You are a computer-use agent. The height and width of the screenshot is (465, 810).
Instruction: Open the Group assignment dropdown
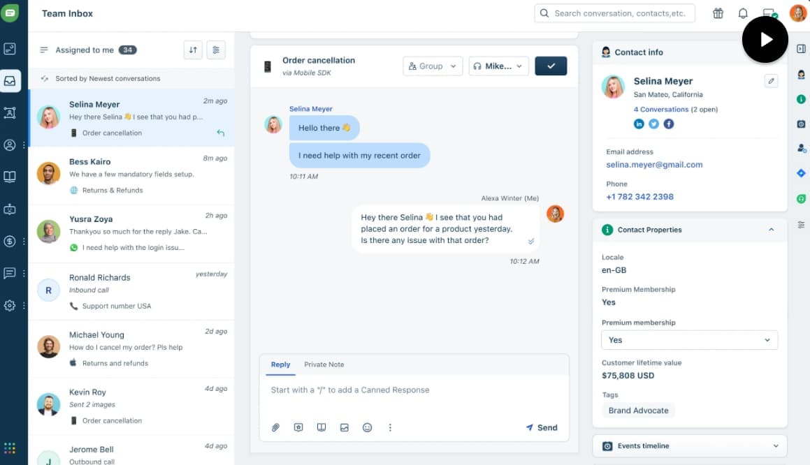(x=432, y=65)
